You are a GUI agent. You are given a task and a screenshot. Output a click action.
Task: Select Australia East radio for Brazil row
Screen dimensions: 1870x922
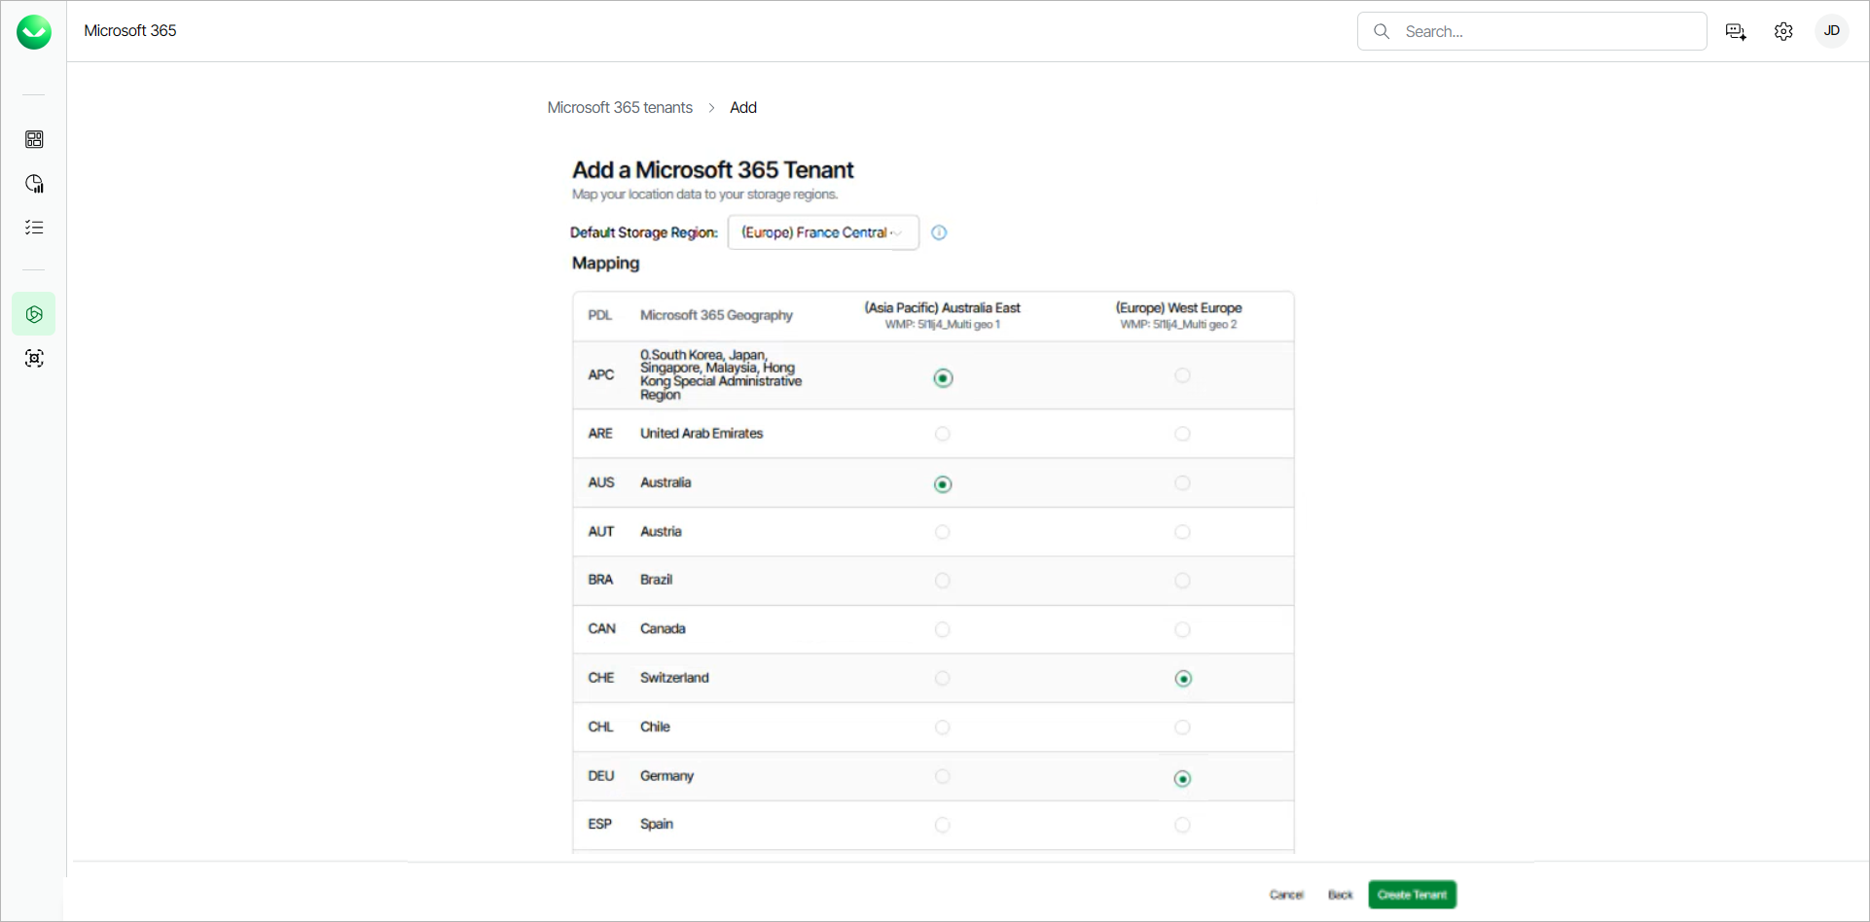943,581
